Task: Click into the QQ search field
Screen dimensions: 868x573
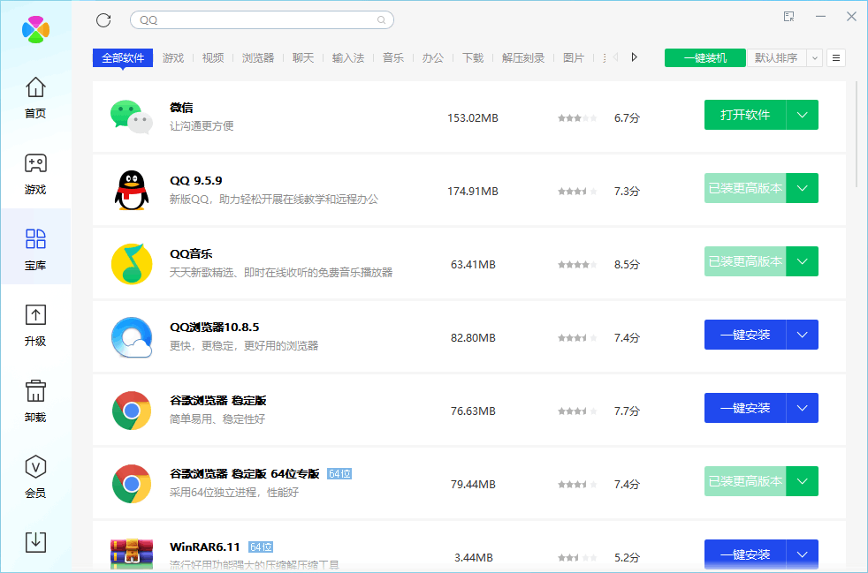Action: pos(262,20)
